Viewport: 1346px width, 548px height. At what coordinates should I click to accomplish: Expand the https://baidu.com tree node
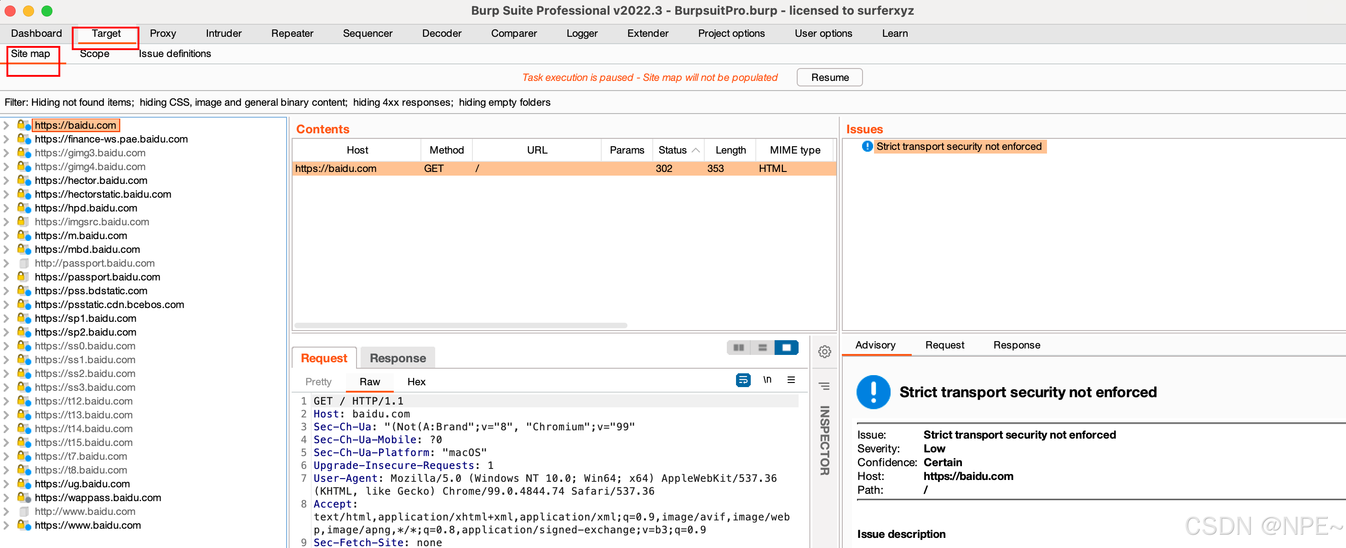coord(6,126)
